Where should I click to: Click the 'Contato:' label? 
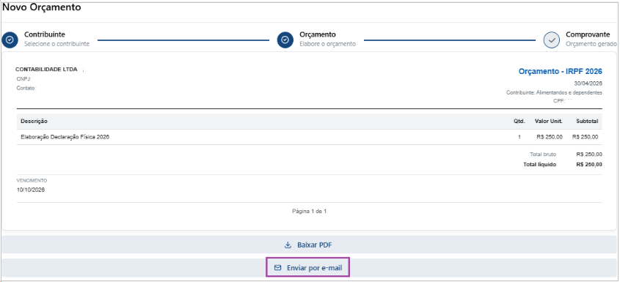pyautogui.click(x=26, y=88)
